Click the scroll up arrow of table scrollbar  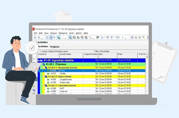147,54
